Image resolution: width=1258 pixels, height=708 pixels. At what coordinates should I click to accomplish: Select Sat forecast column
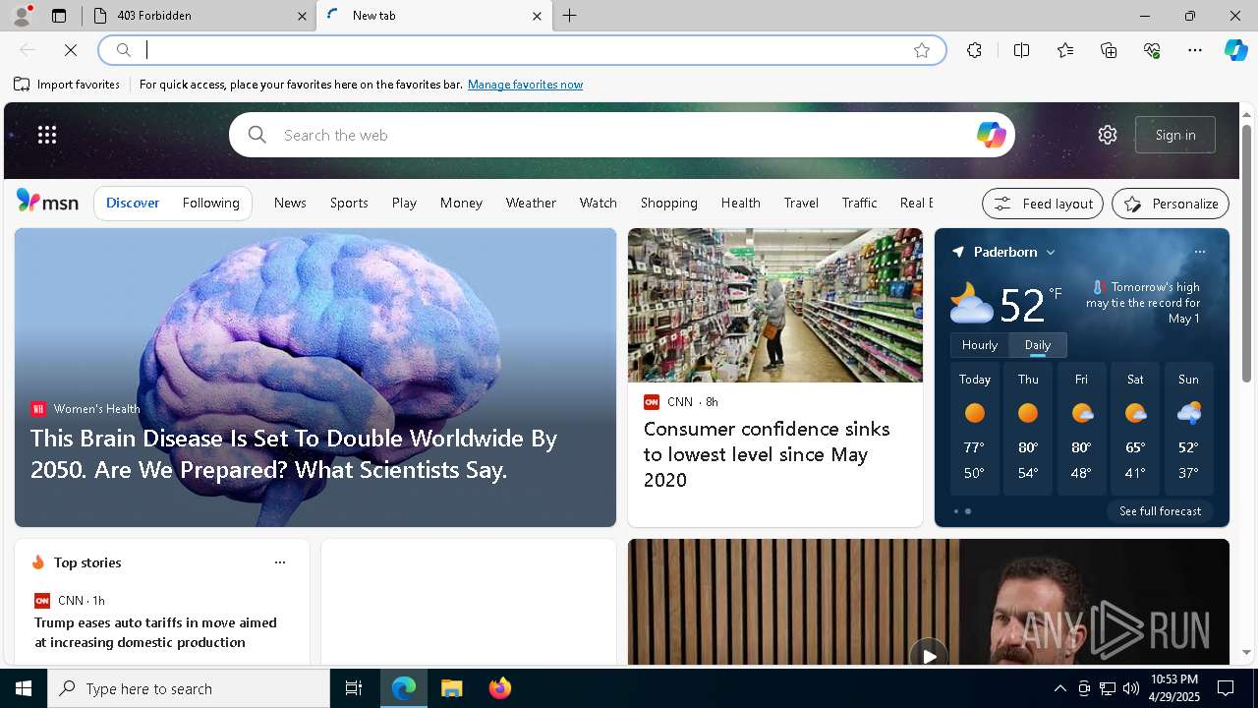(x=1135, y=428)
